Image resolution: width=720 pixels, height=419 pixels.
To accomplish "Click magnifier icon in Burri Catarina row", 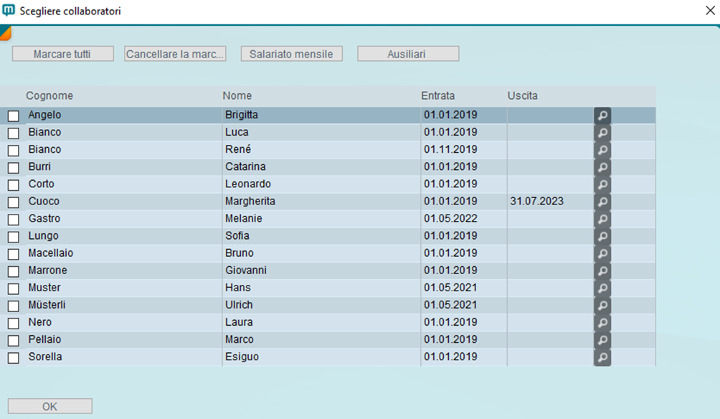I will pos(602,167).
